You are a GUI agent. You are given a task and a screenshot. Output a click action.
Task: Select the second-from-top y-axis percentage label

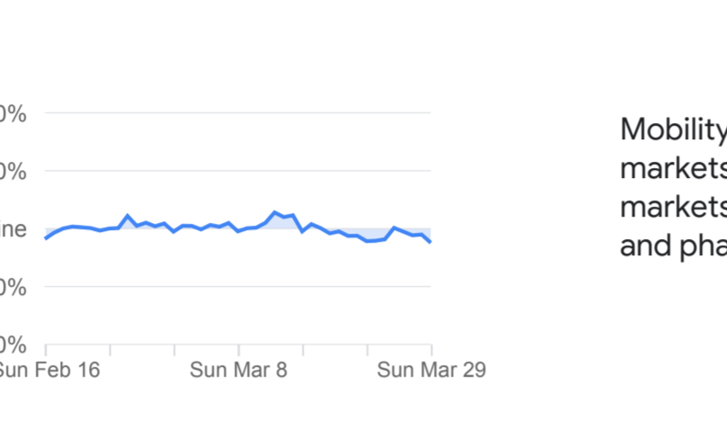[13, 172]
